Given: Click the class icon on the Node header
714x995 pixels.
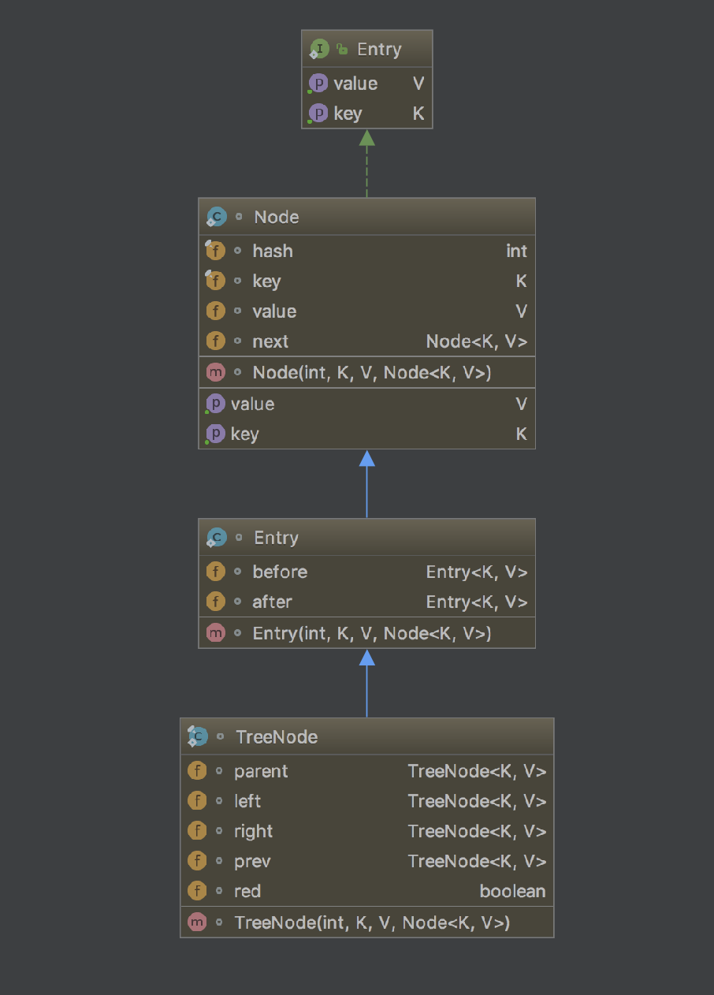Looking at the screenshot, I should (x=215, y=217).
